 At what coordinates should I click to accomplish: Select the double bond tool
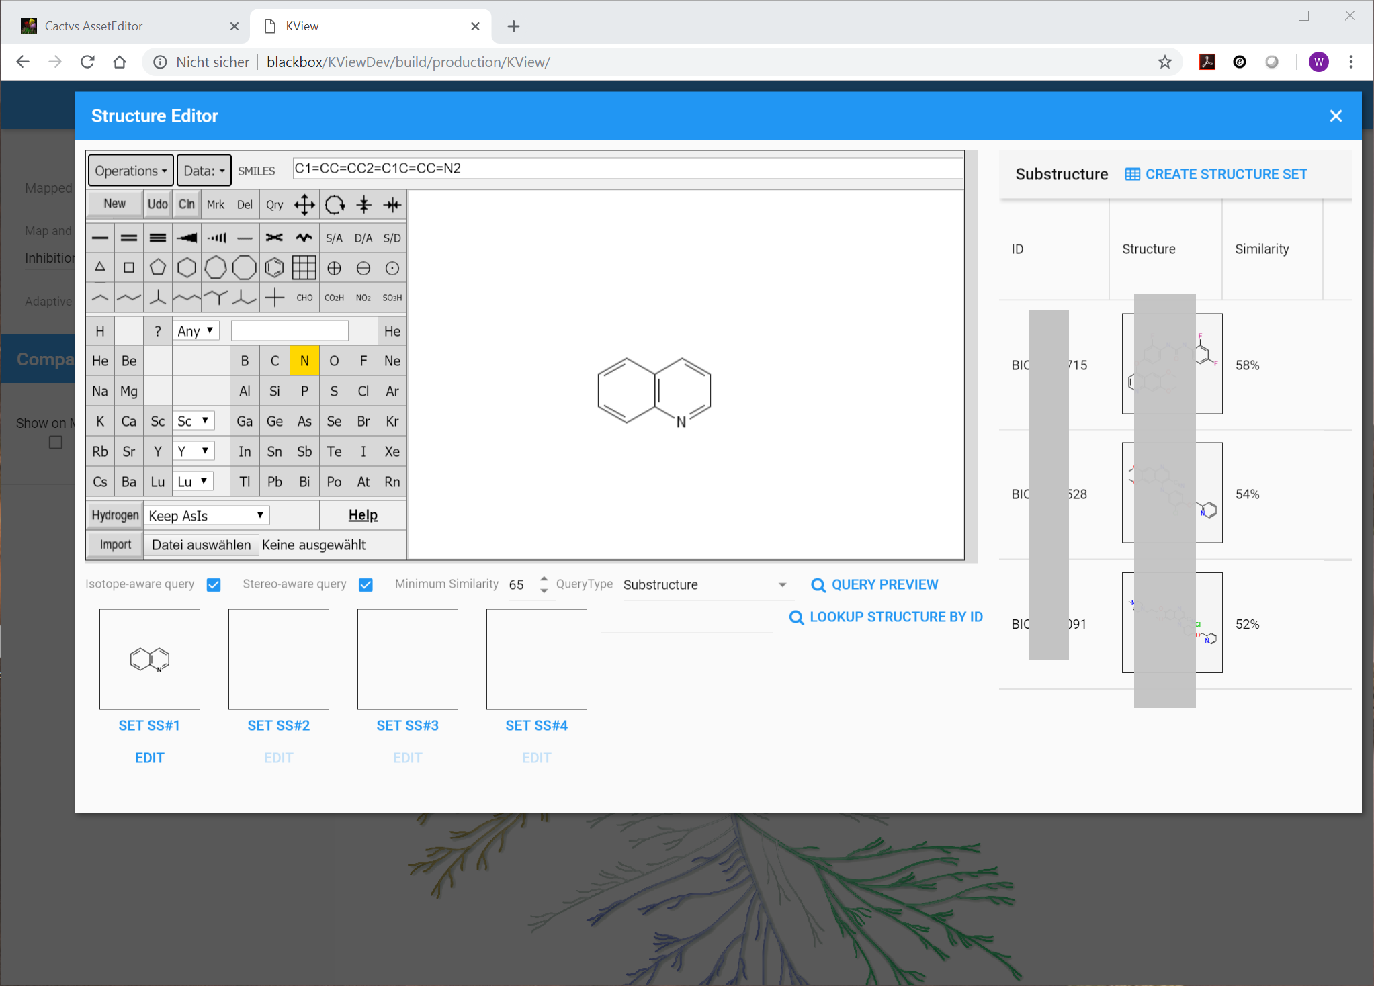click(129, 238)
